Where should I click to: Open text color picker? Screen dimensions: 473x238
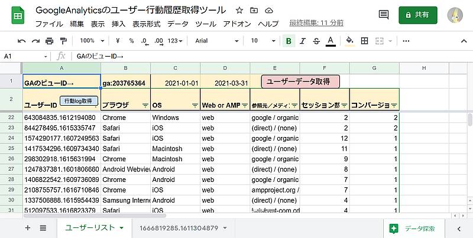pyautogui.click(x=331, y=41)
